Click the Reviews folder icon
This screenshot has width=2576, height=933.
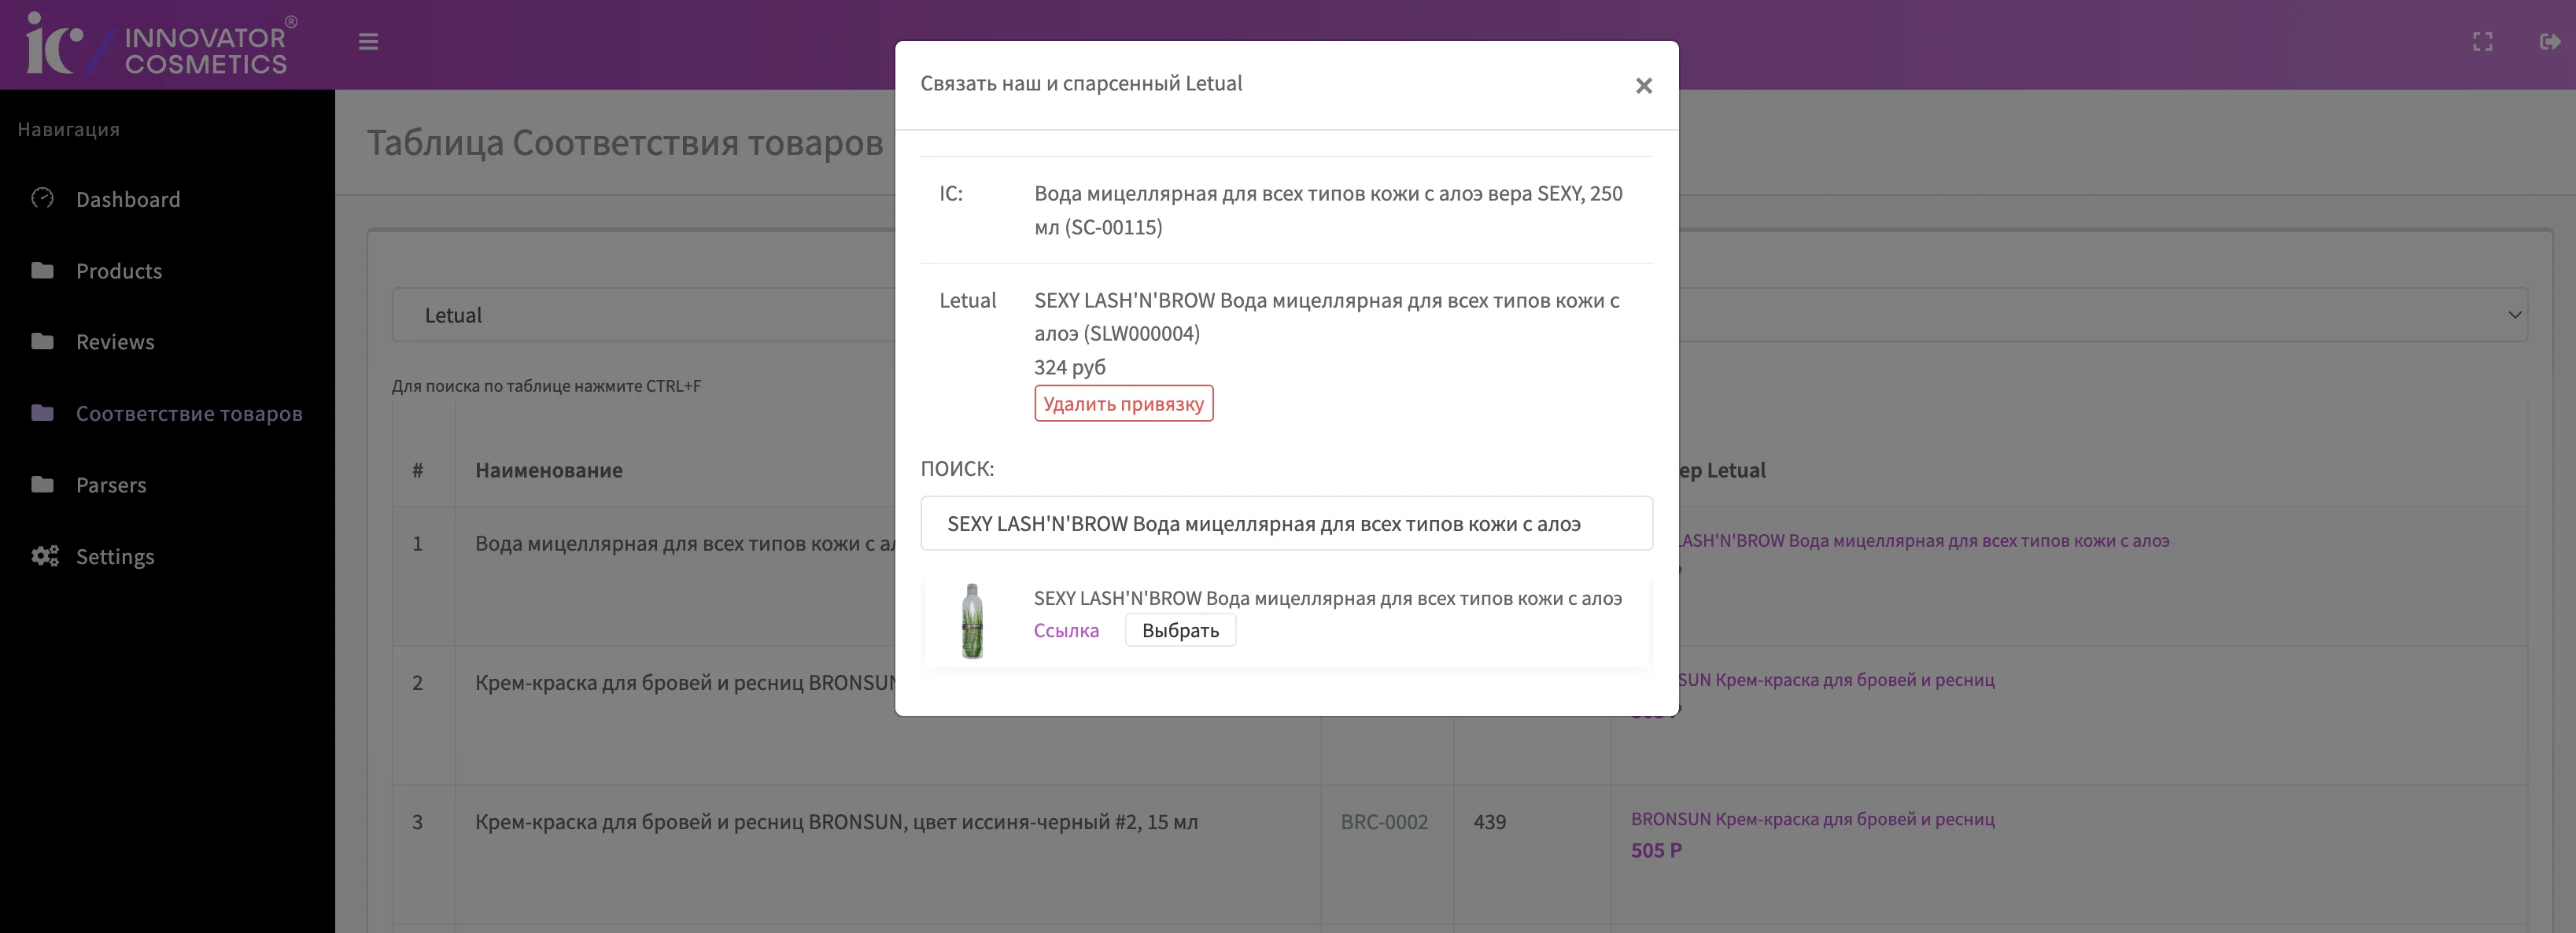coord(42,341)
